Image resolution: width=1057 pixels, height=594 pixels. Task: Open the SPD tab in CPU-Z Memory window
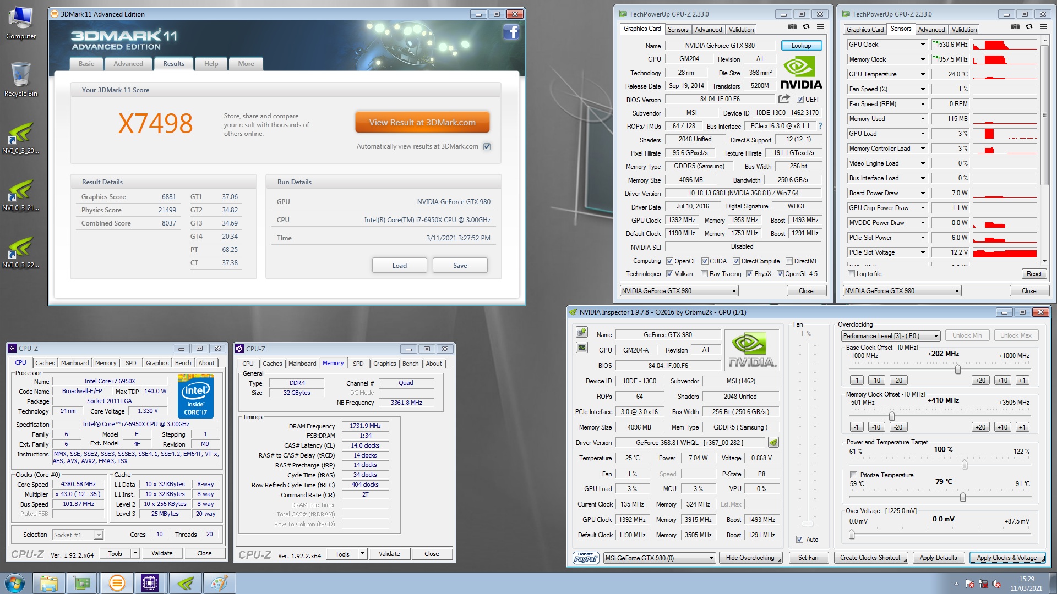358,364
